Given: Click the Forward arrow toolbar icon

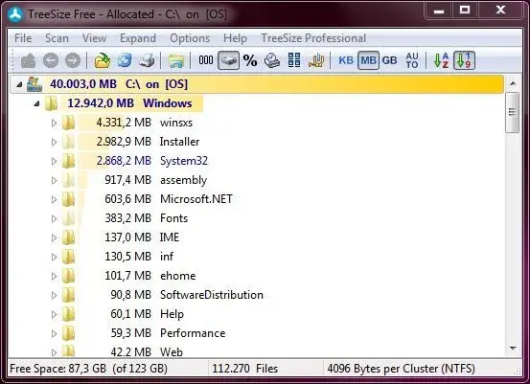Looking at the screenshot, I should [x=73, y=60].
